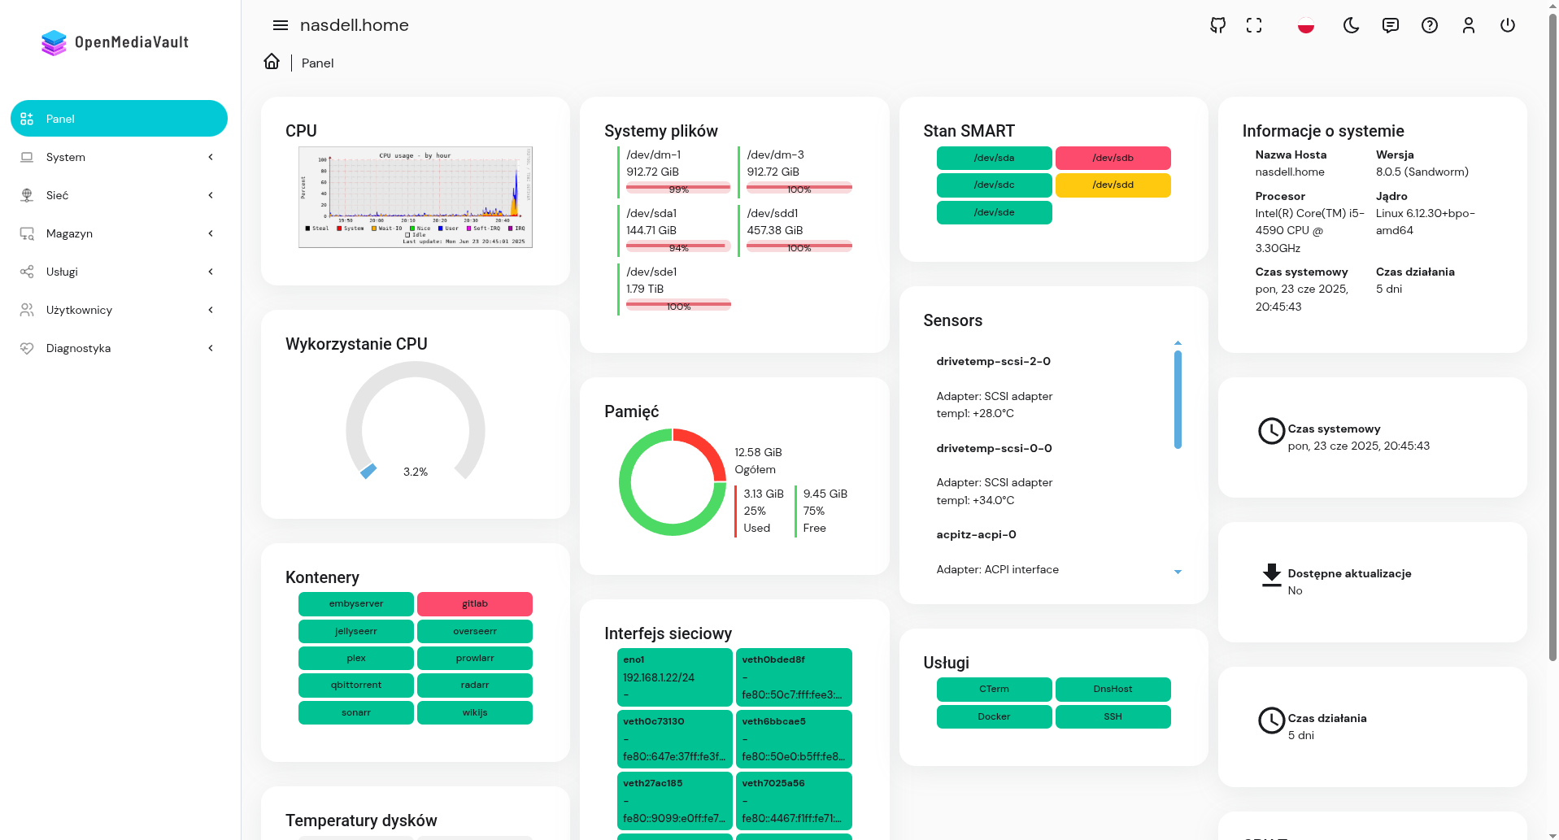
Task: Expand the Użytkownicy menu chevron
Action: coord(211,310)
